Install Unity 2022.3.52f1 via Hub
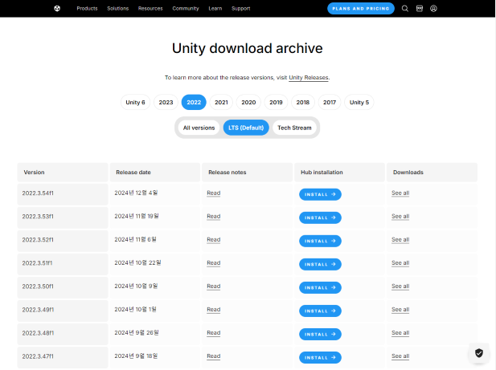The height and width of the screenshot is (370, 496). [320, 242]
